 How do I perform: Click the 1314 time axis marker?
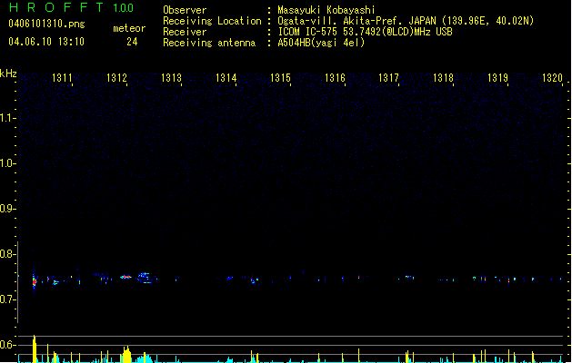point(226,78)
